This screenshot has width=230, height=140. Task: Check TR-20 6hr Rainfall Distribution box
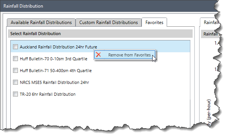tap(15, 94)
